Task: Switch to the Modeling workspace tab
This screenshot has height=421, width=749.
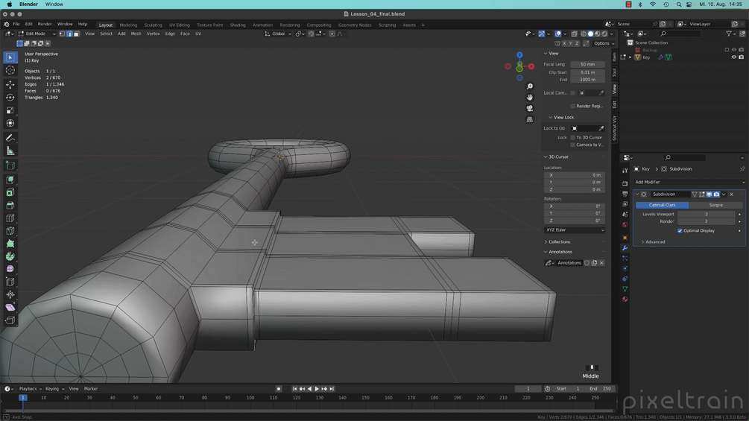Action: click(128, 25)
